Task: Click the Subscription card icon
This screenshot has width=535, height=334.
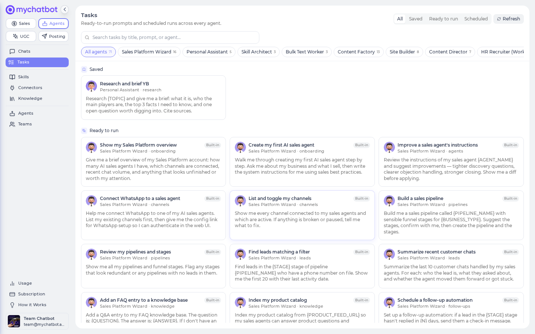Action: (12, 294)
